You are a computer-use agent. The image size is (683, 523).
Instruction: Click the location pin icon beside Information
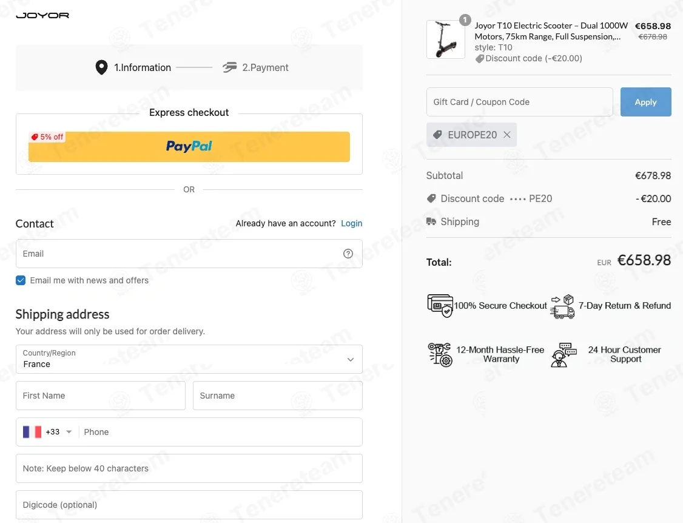tap(101, 67)
